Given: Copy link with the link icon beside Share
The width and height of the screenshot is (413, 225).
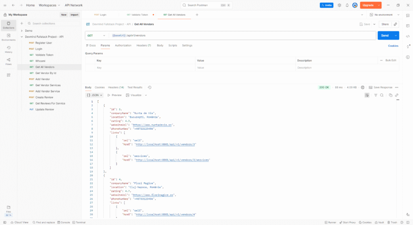Looking at the screenshot, I should tap(395, 24).
